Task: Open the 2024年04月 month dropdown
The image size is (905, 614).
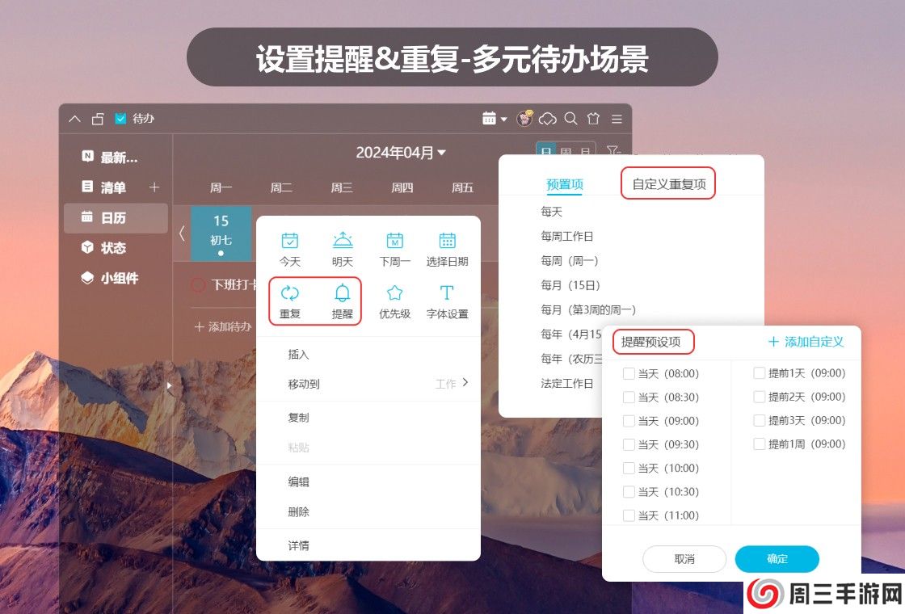Action: [402, 152]
